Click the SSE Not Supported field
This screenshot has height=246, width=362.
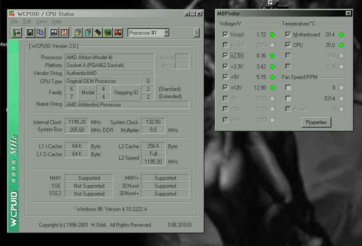pyautogui.click(x=89, y=186)
